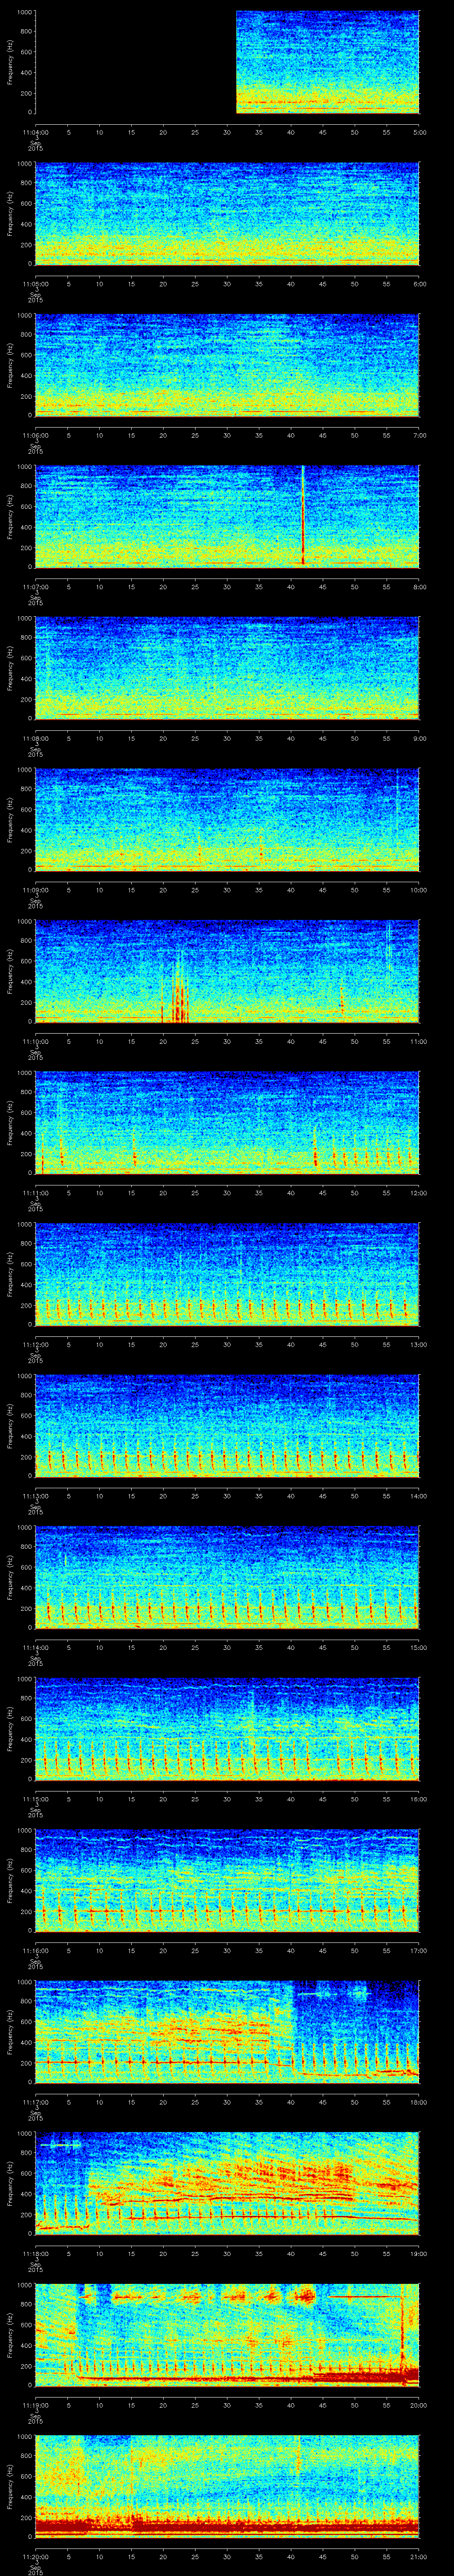Select the spectrogram panel starting at 11:14:00

coord(227,1577)
